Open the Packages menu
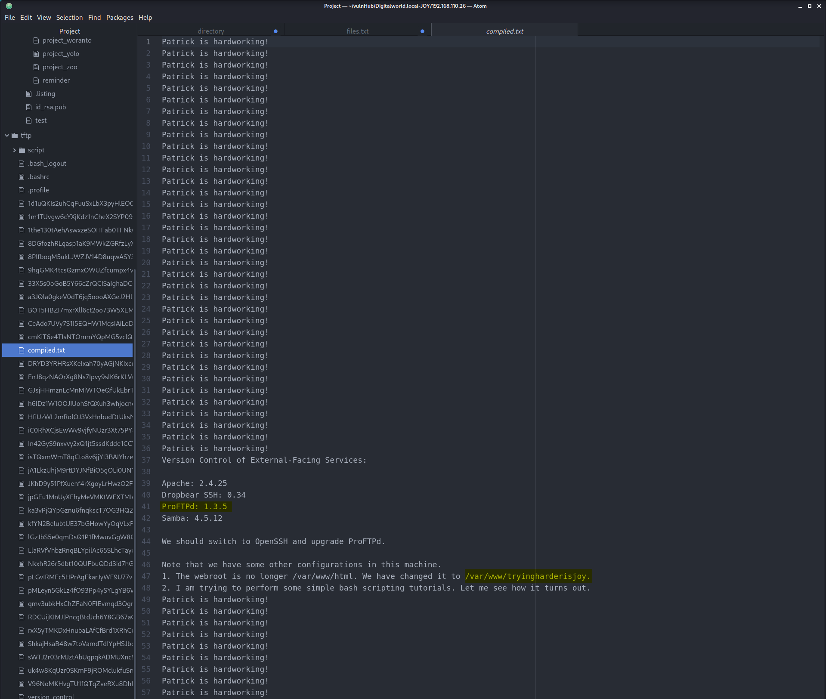826x699 pixels. pyautogui.click(x=120, y=18)
